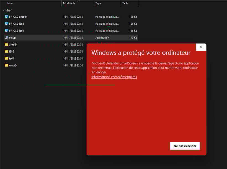The image size is (227, 169).
Task: Click the i386 folder icon
Action: click(6, 51)
